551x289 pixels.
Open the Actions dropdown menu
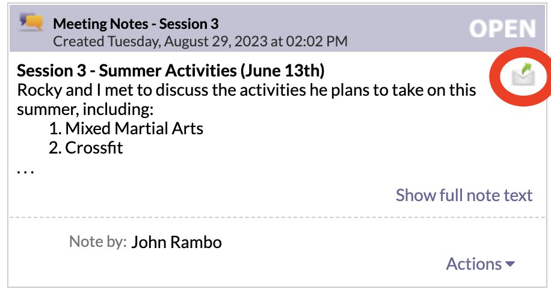(481, 264)
